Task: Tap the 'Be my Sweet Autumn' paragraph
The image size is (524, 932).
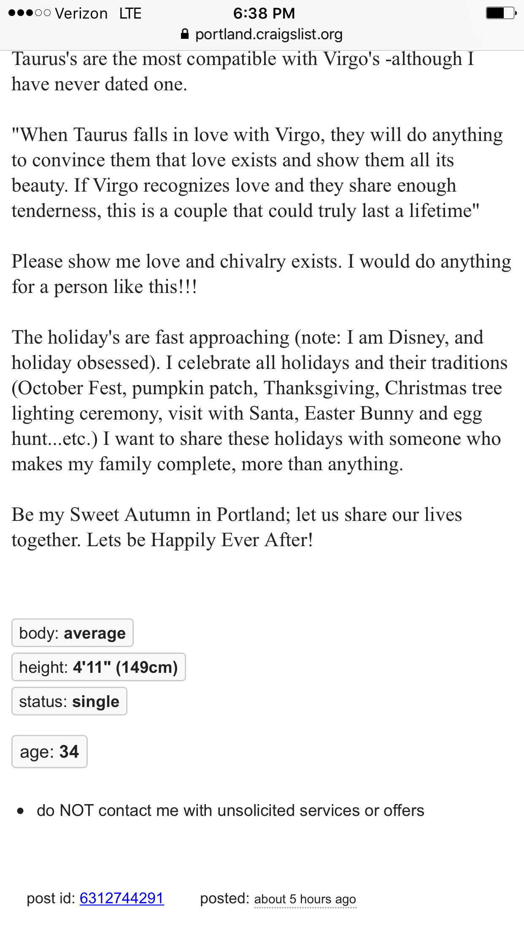Action: [x=237, y=527]
